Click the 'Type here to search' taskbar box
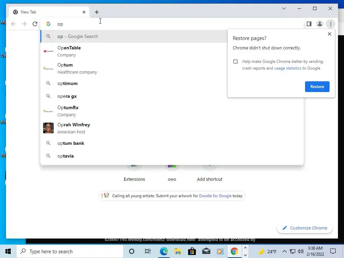 click(x=70, y=251)
